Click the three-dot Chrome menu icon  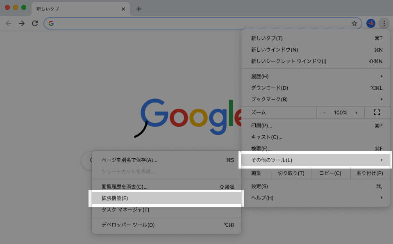coord(384,23)
